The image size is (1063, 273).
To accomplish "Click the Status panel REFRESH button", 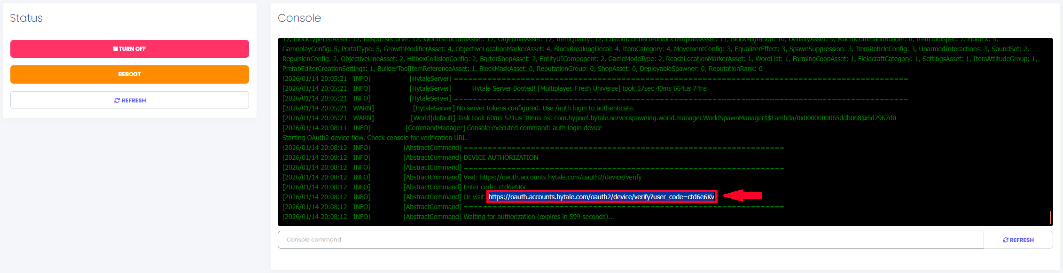I will click(x=130, y=100).
